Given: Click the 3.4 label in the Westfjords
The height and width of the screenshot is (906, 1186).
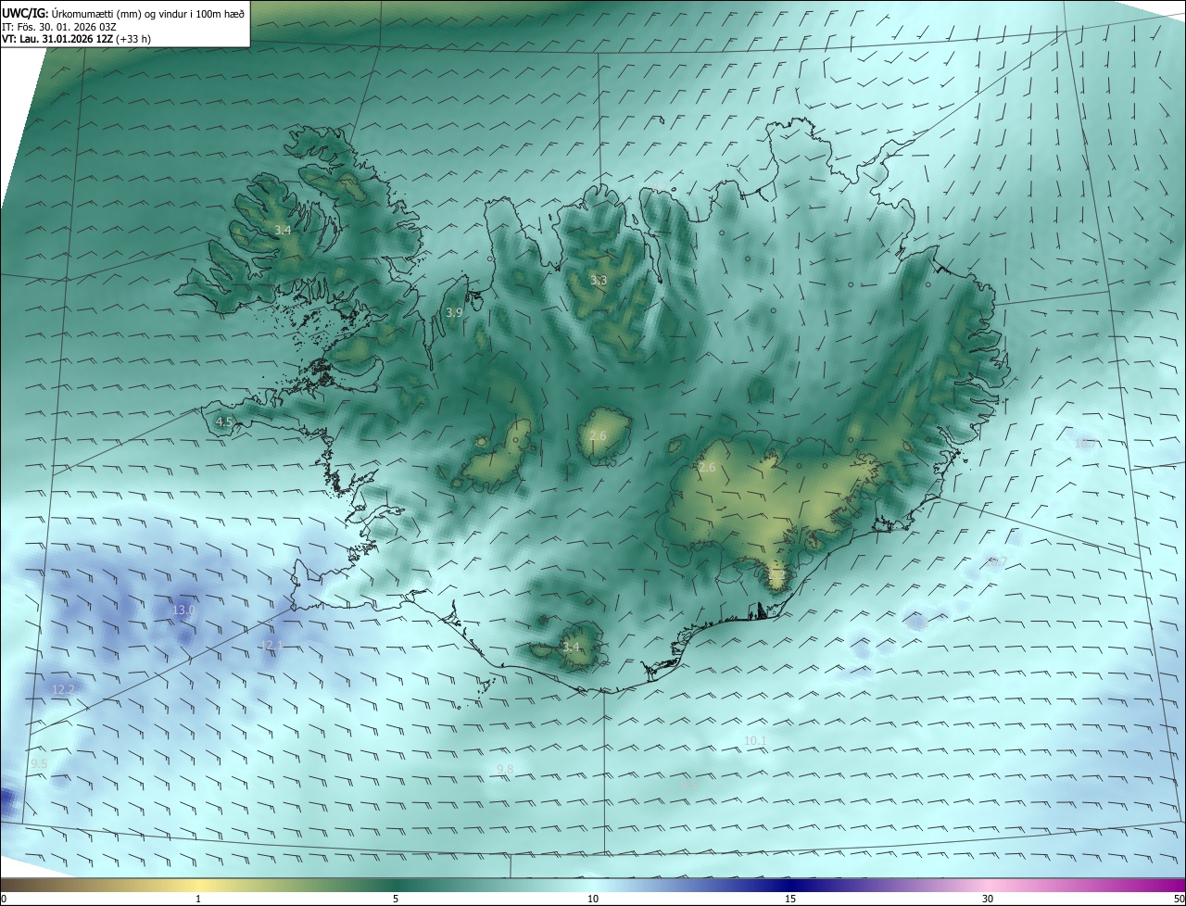Looking at the screenshot, I should coord(283,230).
